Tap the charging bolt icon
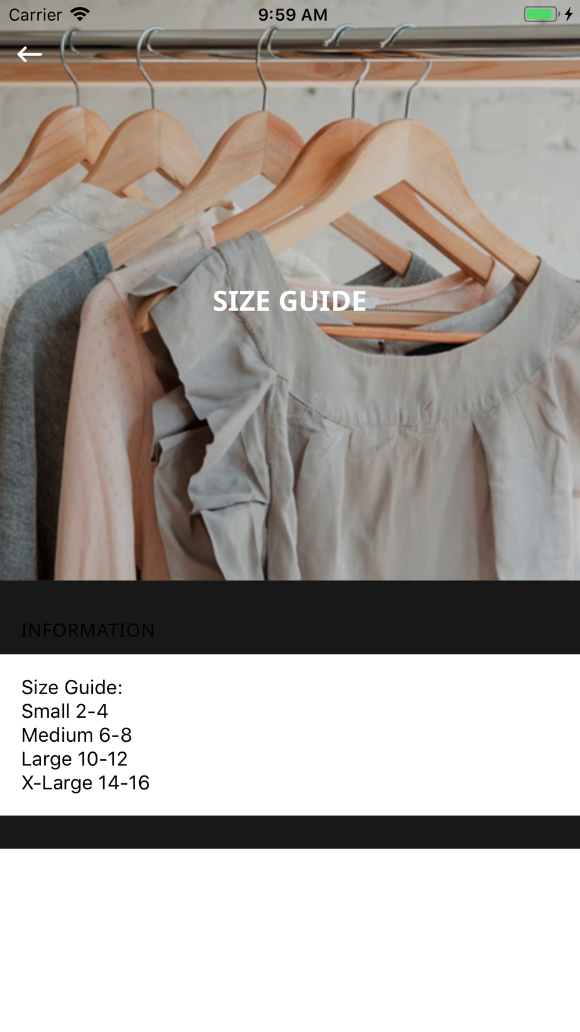Viewport: 580px width, 1032px height. (x=569, y=14)
